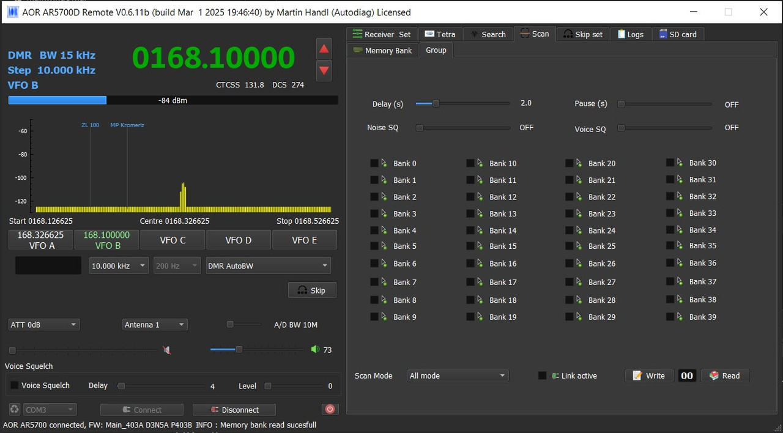Click the red power button icon
Screen dimensions: 783x433
tap(330, 409)
